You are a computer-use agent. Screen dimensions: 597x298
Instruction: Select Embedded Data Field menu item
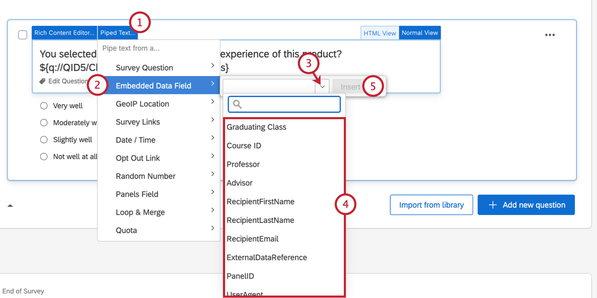[x=153, y=86]
